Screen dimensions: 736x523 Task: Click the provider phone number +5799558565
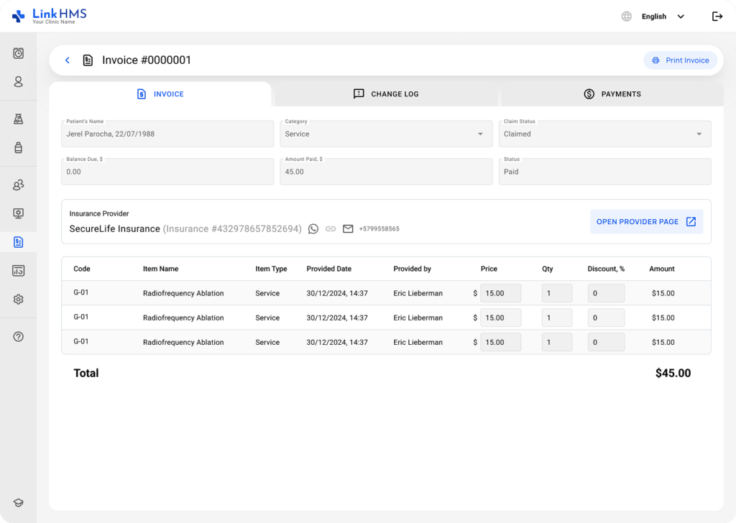point(379,229)
